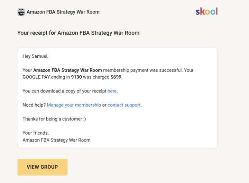The image size is (249, 183).
Task: Open the Amazon FBA Strategy War Room header title
Action: tap(63, 12)
